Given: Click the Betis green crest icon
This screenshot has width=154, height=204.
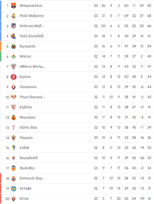Looking at the screenshot, I should point(14,57).
